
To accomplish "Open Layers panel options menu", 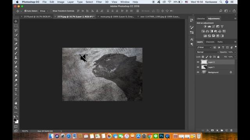I will coord(235,42).
